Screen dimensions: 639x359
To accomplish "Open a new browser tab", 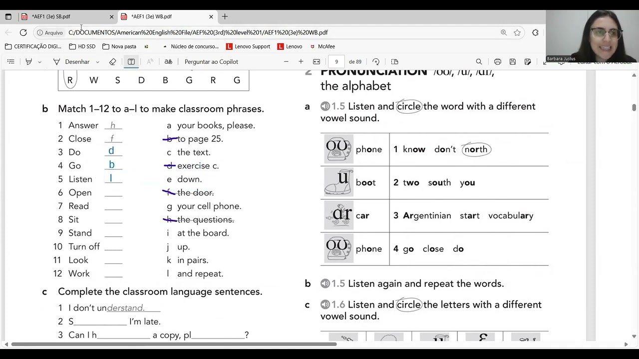I will click(x=225, y=16).
